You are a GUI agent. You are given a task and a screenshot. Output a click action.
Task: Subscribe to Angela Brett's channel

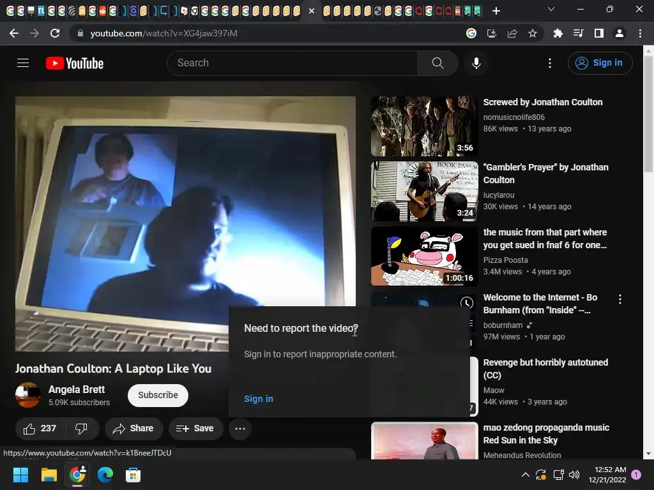(158, 395)
